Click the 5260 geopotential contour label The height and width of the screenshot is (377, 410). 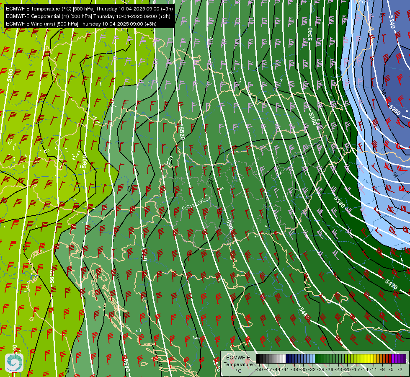tap(395, 110)
